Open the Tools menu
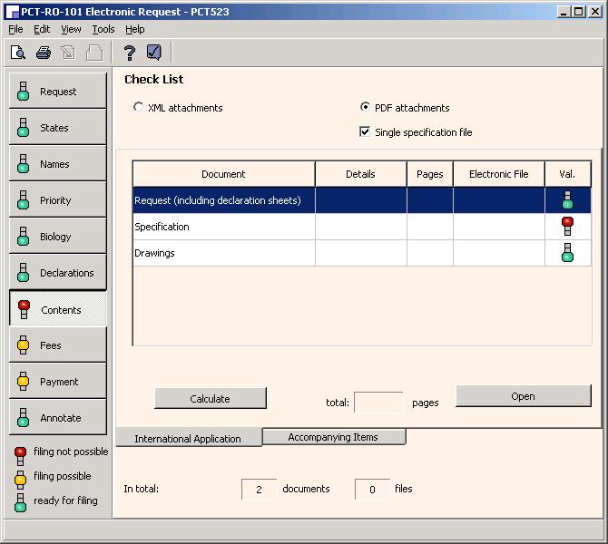The height and width of the screenshot is (544, 608). 103,29
